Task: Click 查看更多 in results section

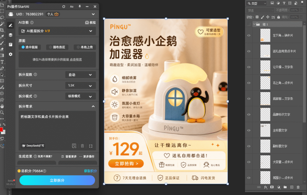Action: (x=69, y=157)
